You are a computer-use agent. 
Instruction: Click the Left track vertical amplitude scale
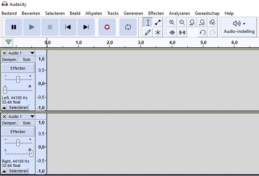click(x=41, y=83)
